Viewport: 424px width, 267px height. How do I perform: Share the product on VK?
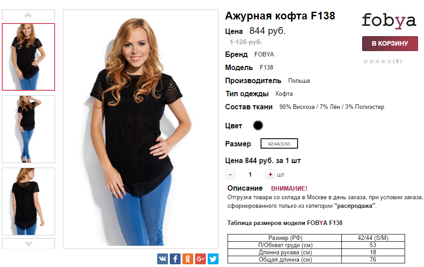(x=163, y=259)
